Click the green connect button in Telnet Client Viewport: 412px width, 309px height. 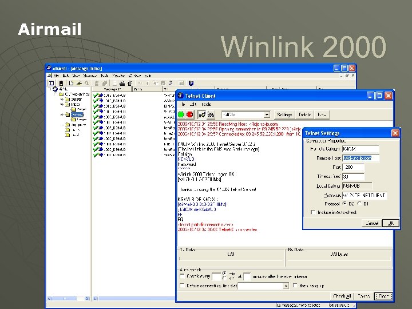tap(181, 114)
